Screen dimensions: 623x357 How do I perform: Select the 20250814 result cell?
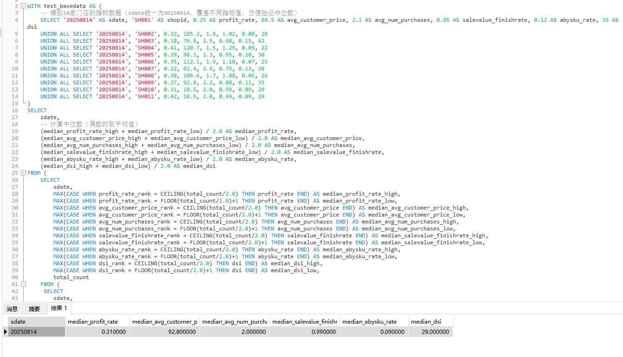[37, 332]
